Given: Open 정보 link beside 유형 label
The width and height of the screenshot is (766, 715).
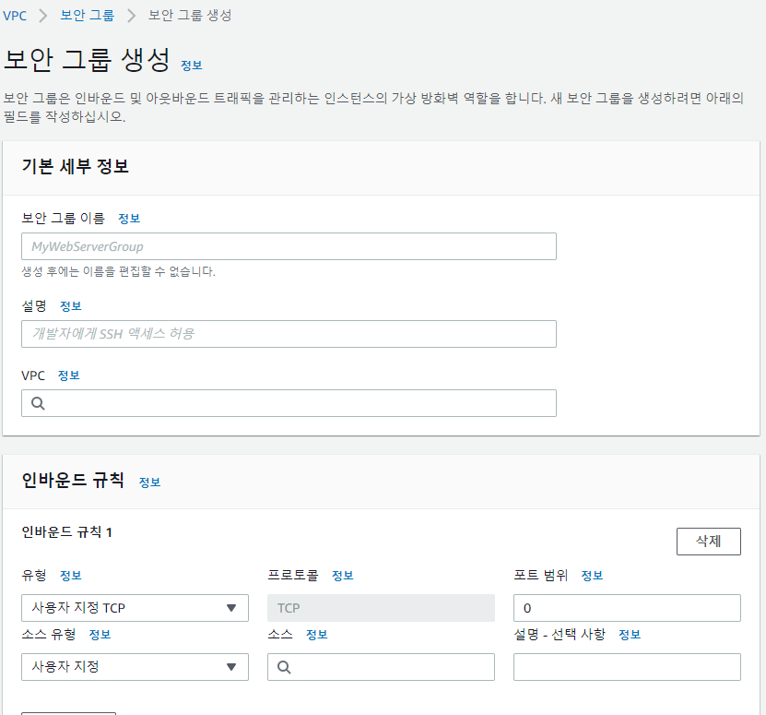Looking at the screenshot, I should coord(70,576).
